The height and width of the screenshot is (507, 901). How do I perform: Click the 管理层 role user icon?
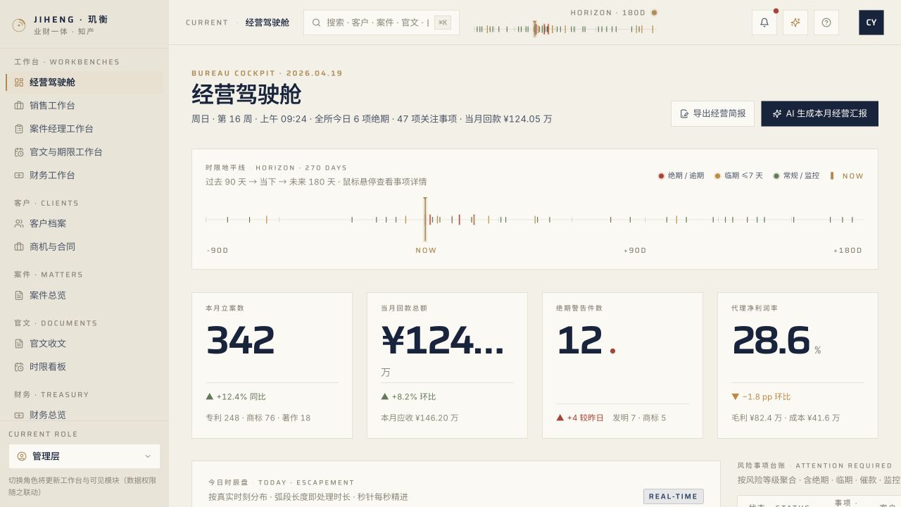pyautogui.click(x=22, y=456)
